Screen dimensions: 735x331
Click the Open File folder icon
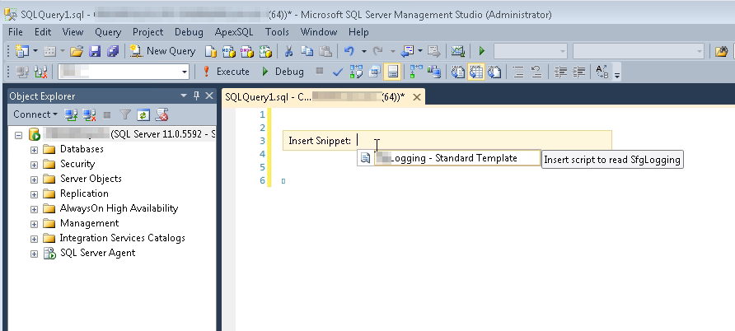click(77, 51)
